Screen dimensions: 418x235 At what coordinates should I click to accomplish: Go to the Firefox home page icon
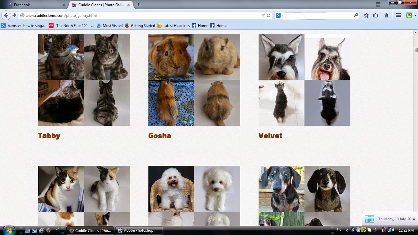[386, 15]
